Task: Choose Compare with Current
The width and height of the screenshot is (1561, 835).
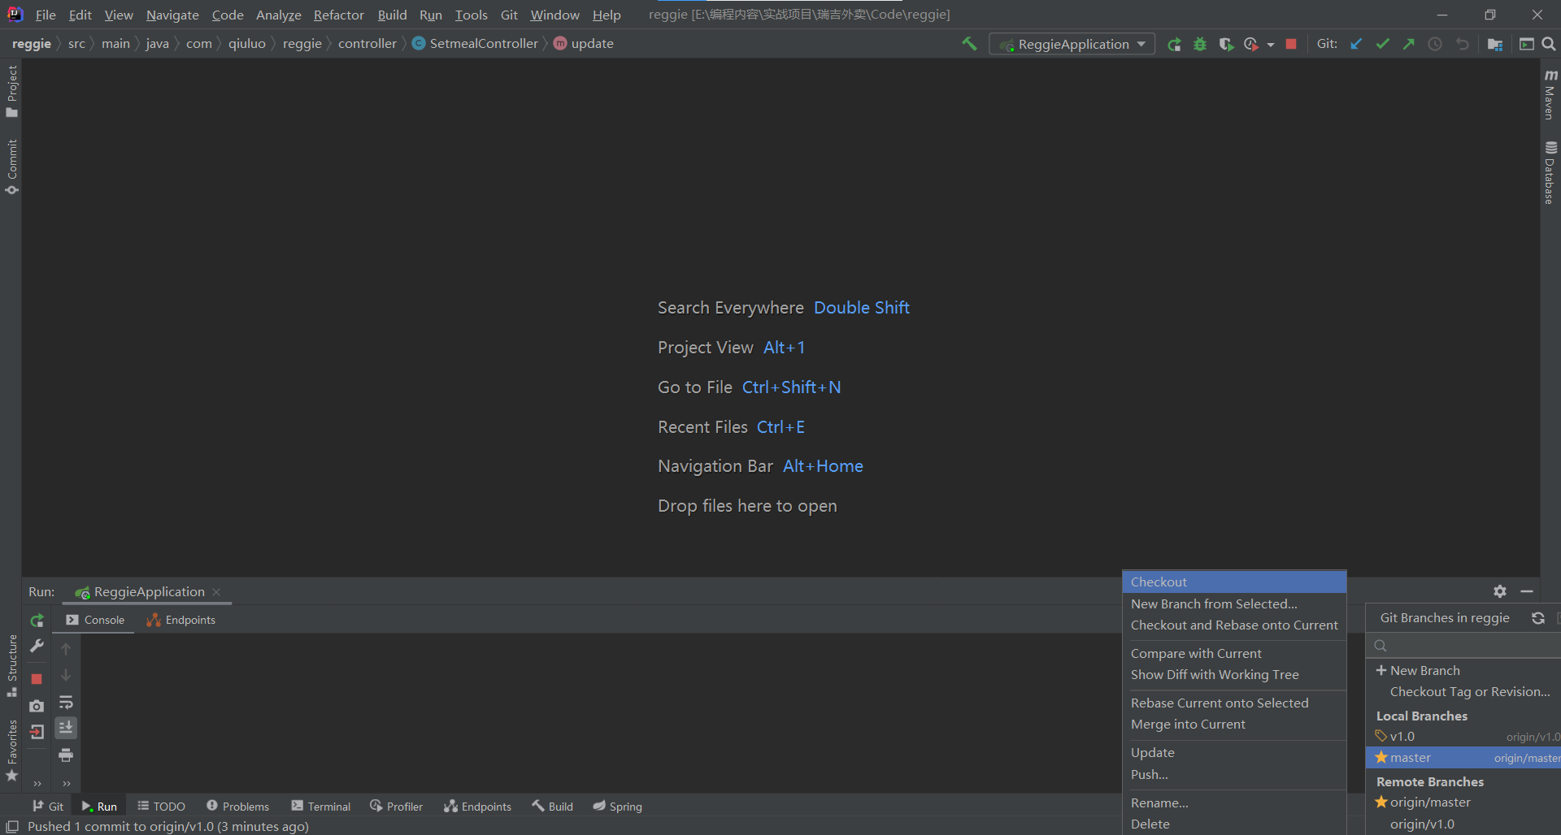Action: (1234, 653)
